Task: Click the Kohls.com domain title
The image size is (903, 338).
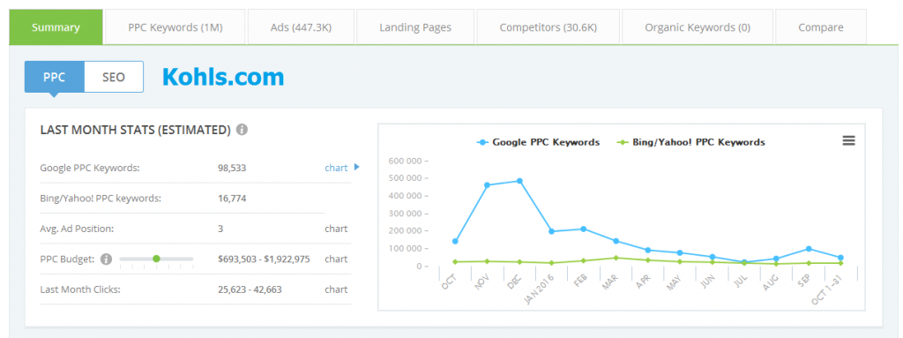Action: pyautogui.click(x=223, y=77)
